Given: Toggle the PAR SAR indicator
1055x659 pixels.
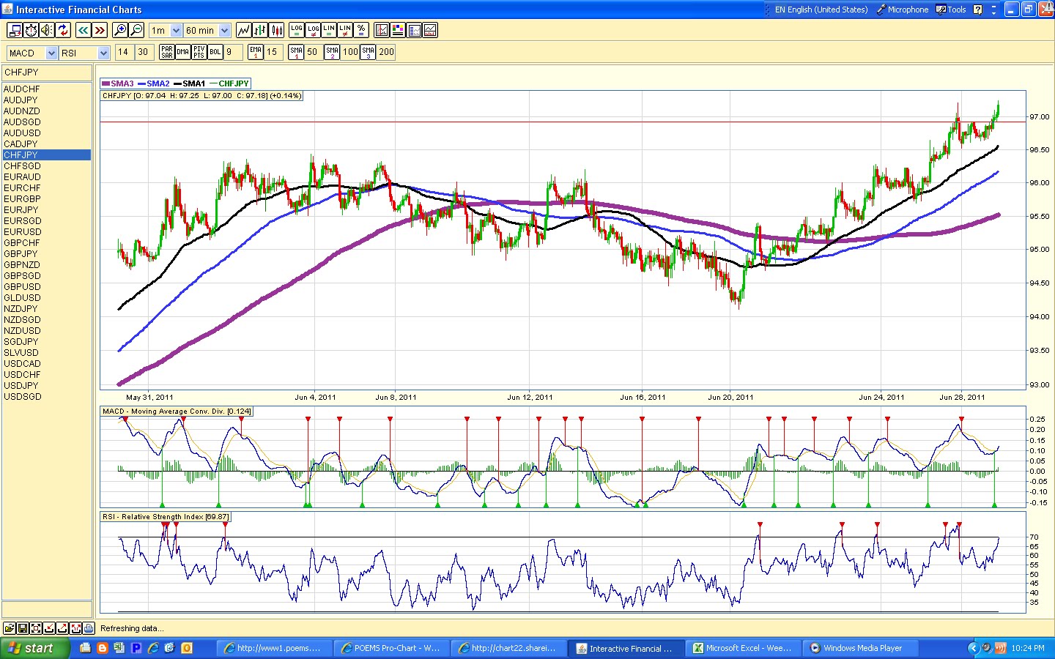Looking at the screenshot, I should click(167, 52).
